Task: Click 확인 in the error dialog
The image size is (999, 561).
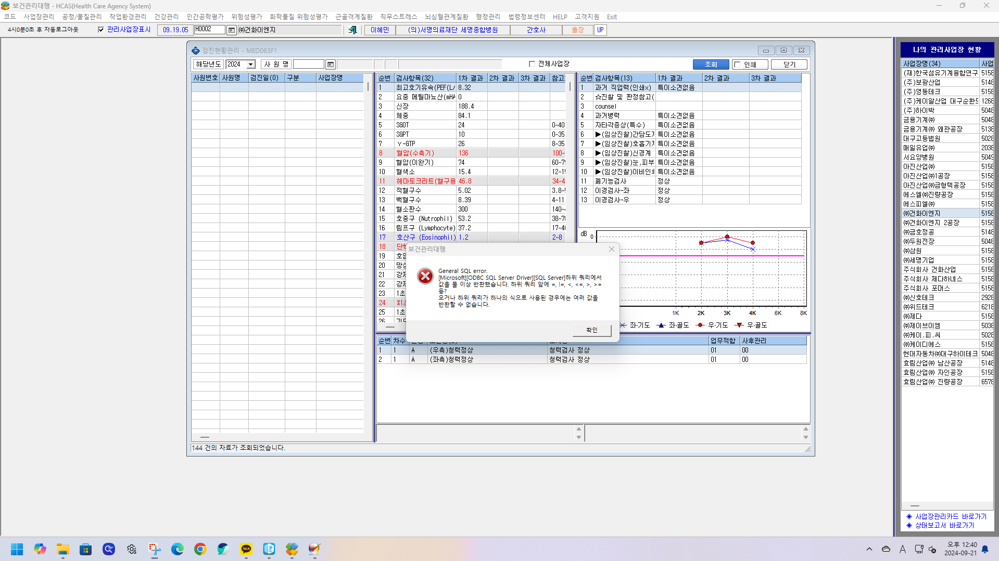Action: [x=592, y=330]
